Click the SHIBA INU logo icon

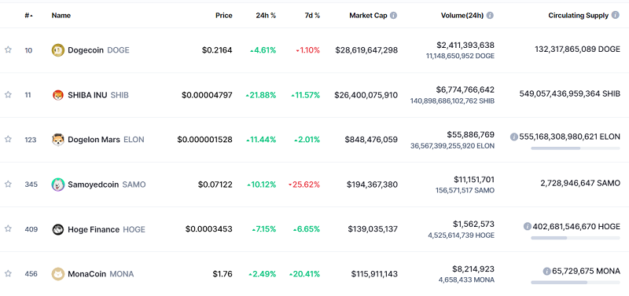pyautogui.click(x=57, y=95)
